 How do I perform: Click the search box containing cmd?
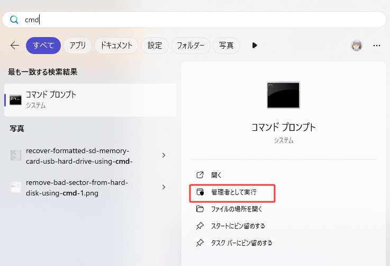pyautogui.click(x=201, y=20)
